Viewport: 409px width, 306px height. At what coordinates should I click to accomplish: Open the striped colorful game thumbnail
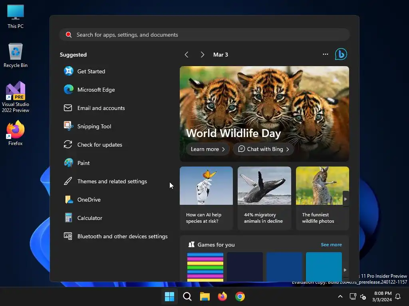pyautogui.click(x=205, y=267)
